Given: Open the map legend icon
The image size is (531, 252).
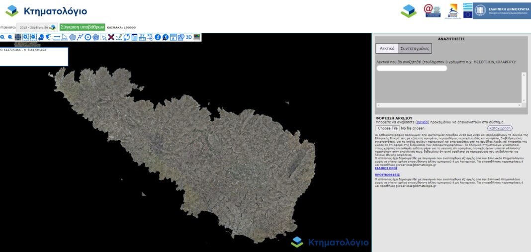Looking at the screenshot, I should 197,37.
